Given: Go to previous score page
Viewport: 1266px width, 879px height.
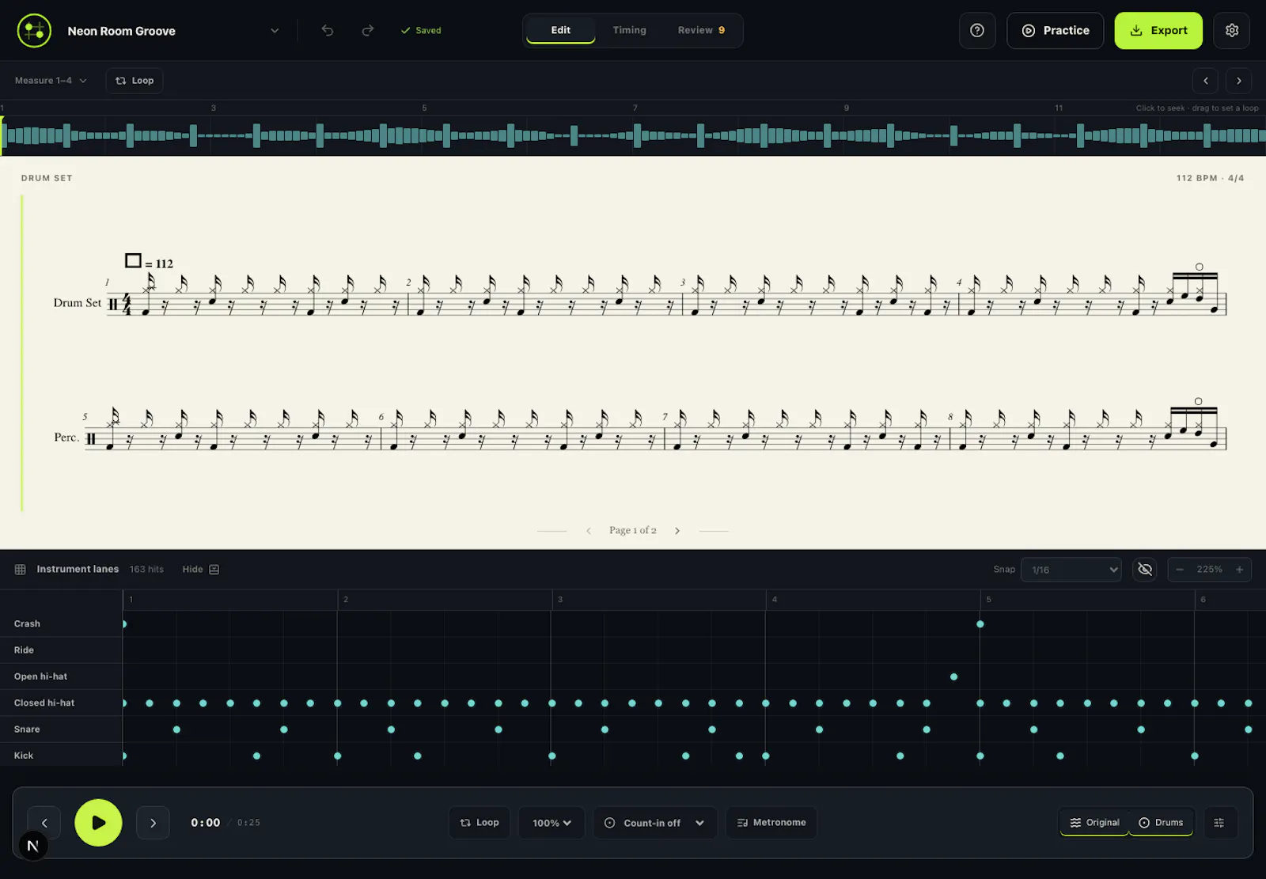Looking at the screenshot, I should click(x=589, y=531).
